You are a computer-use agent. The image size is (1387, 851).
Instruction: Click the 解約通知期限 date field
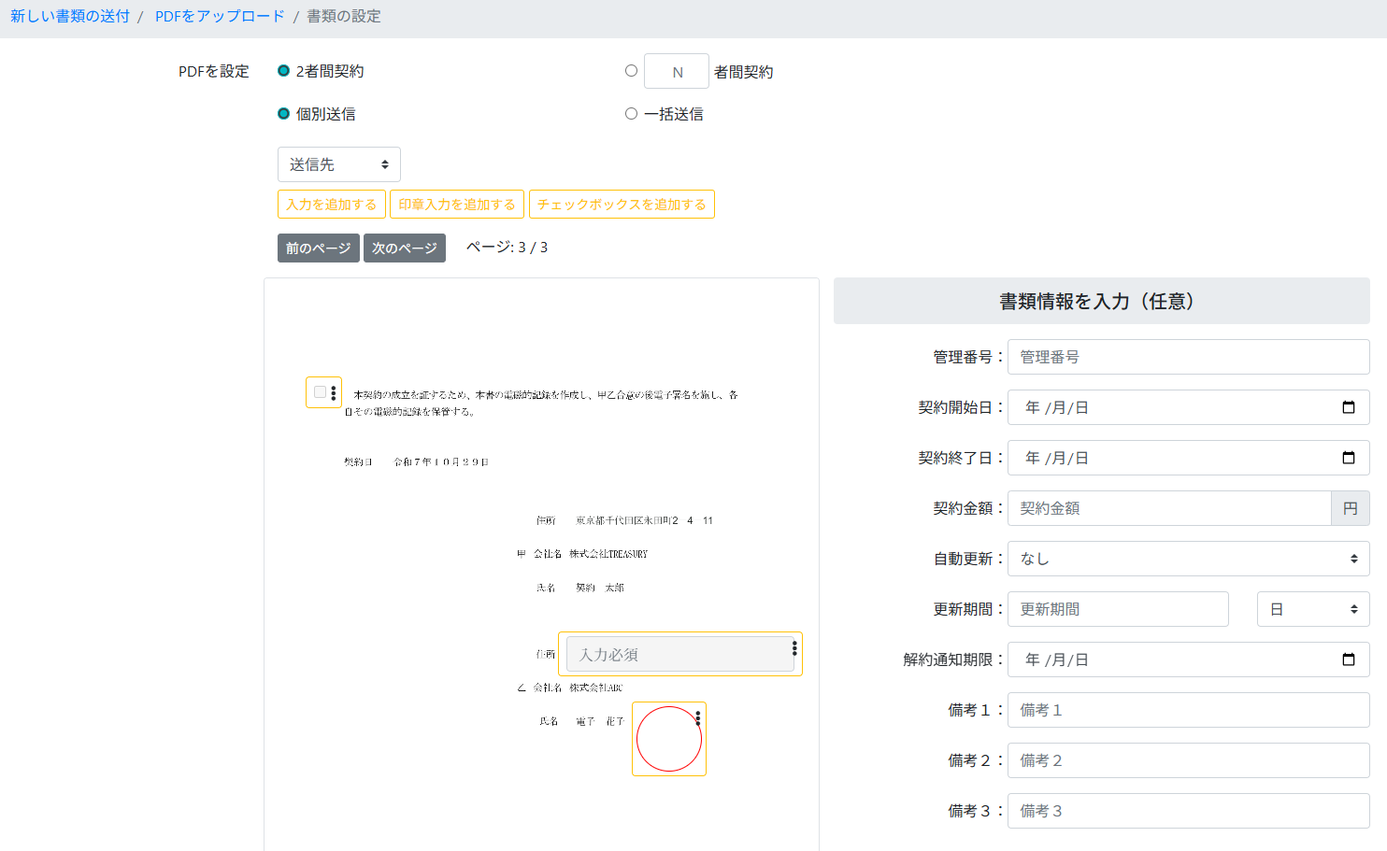click(1189, 660)
